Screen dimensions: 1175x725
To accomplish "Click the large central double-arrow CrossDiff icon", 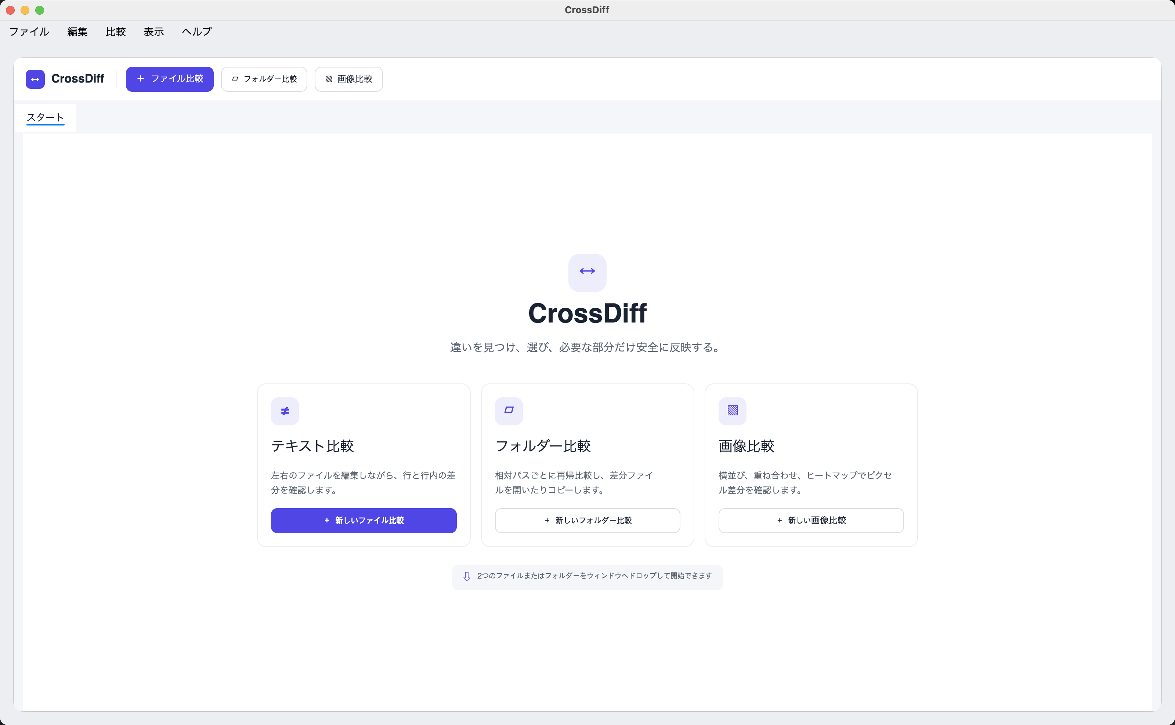I will pyautogui.click(x=587, y=272).
